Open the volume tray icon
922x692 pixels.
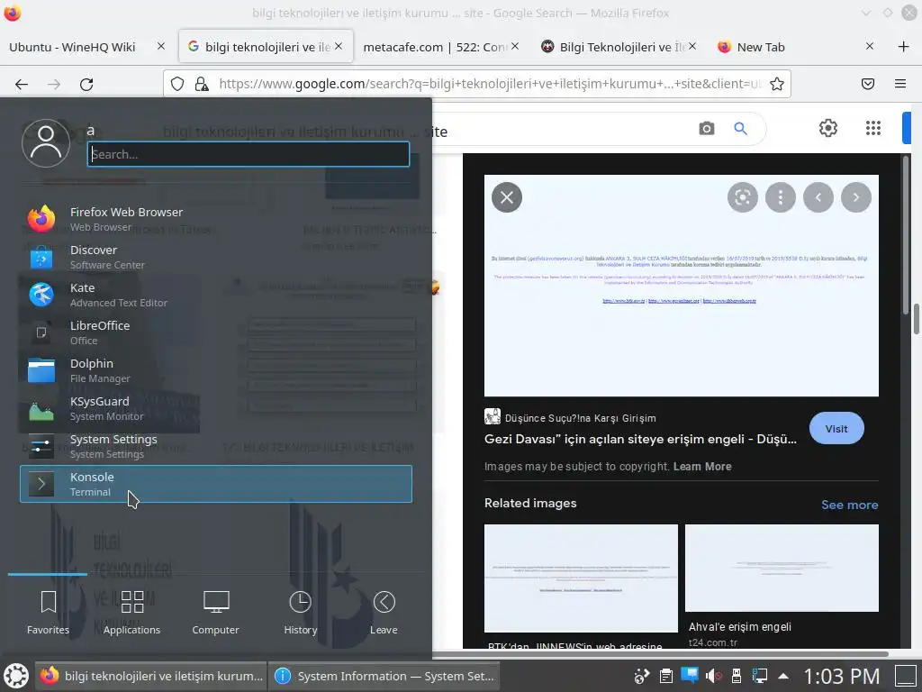[x=713, y=676]
